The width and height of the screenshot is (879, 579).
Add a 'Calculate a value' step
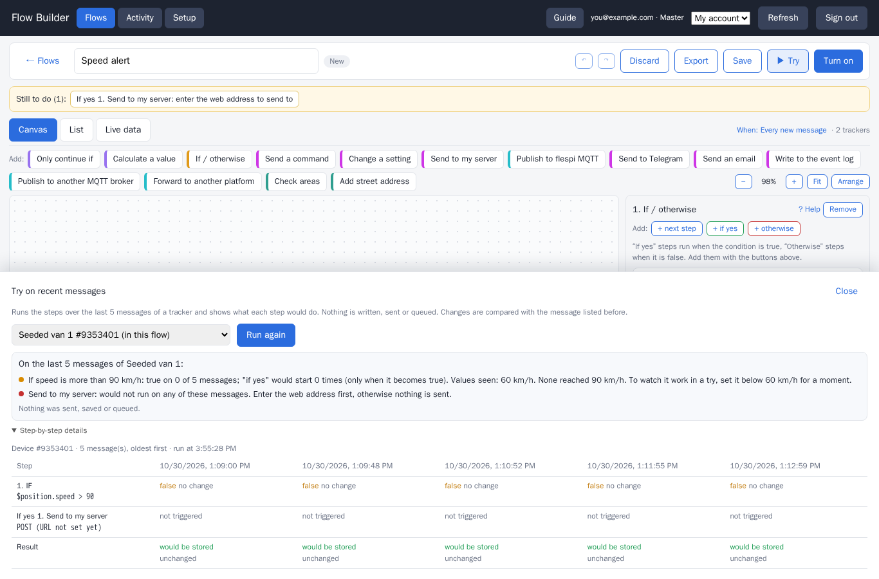(143, 159)
